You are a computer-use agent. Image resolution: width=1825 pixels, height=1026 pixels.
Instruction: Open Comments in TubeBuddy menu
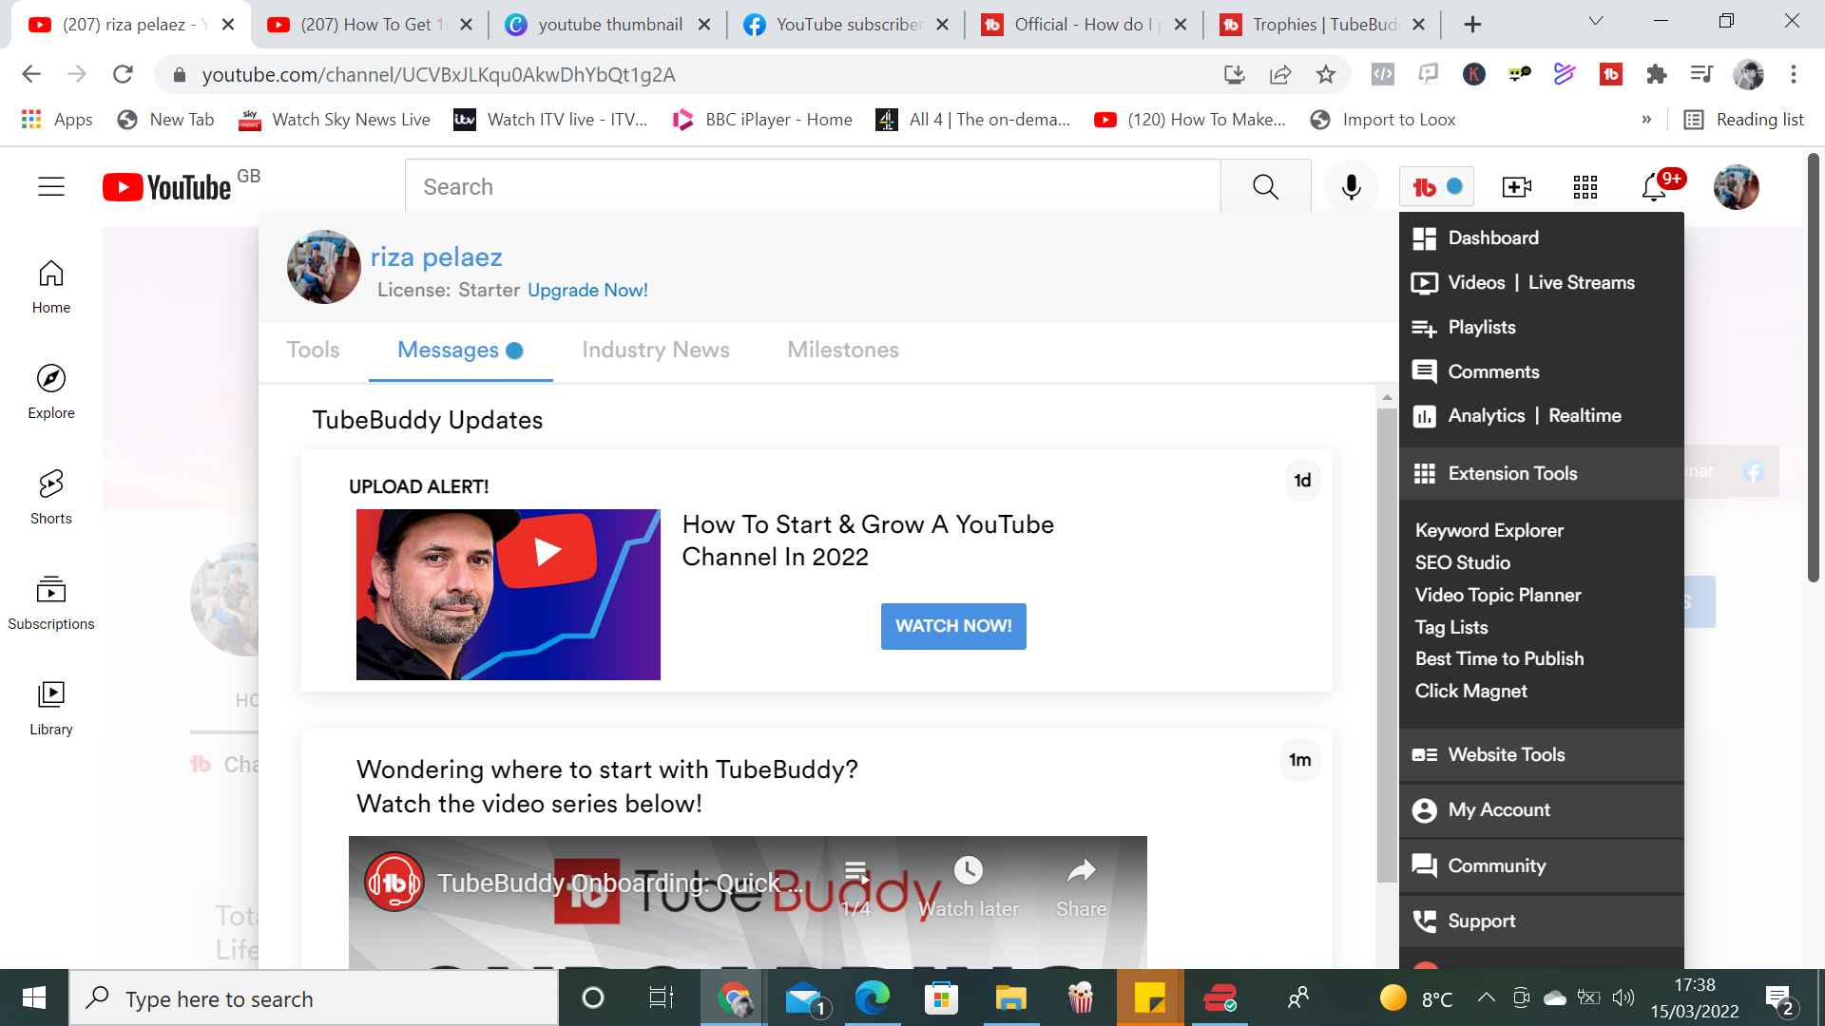1492,371
